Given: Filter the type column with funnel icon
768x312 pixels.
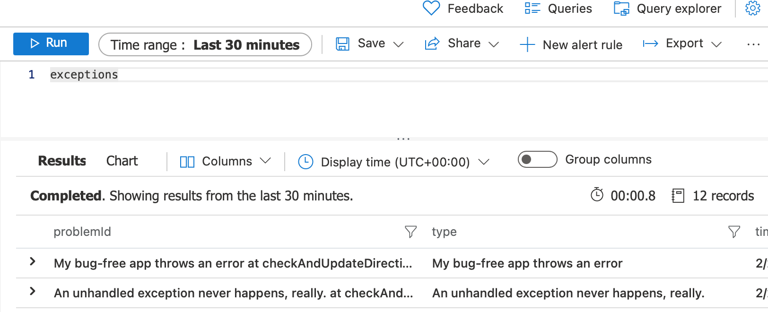Looking at the screenshot, I should point(733,232).
